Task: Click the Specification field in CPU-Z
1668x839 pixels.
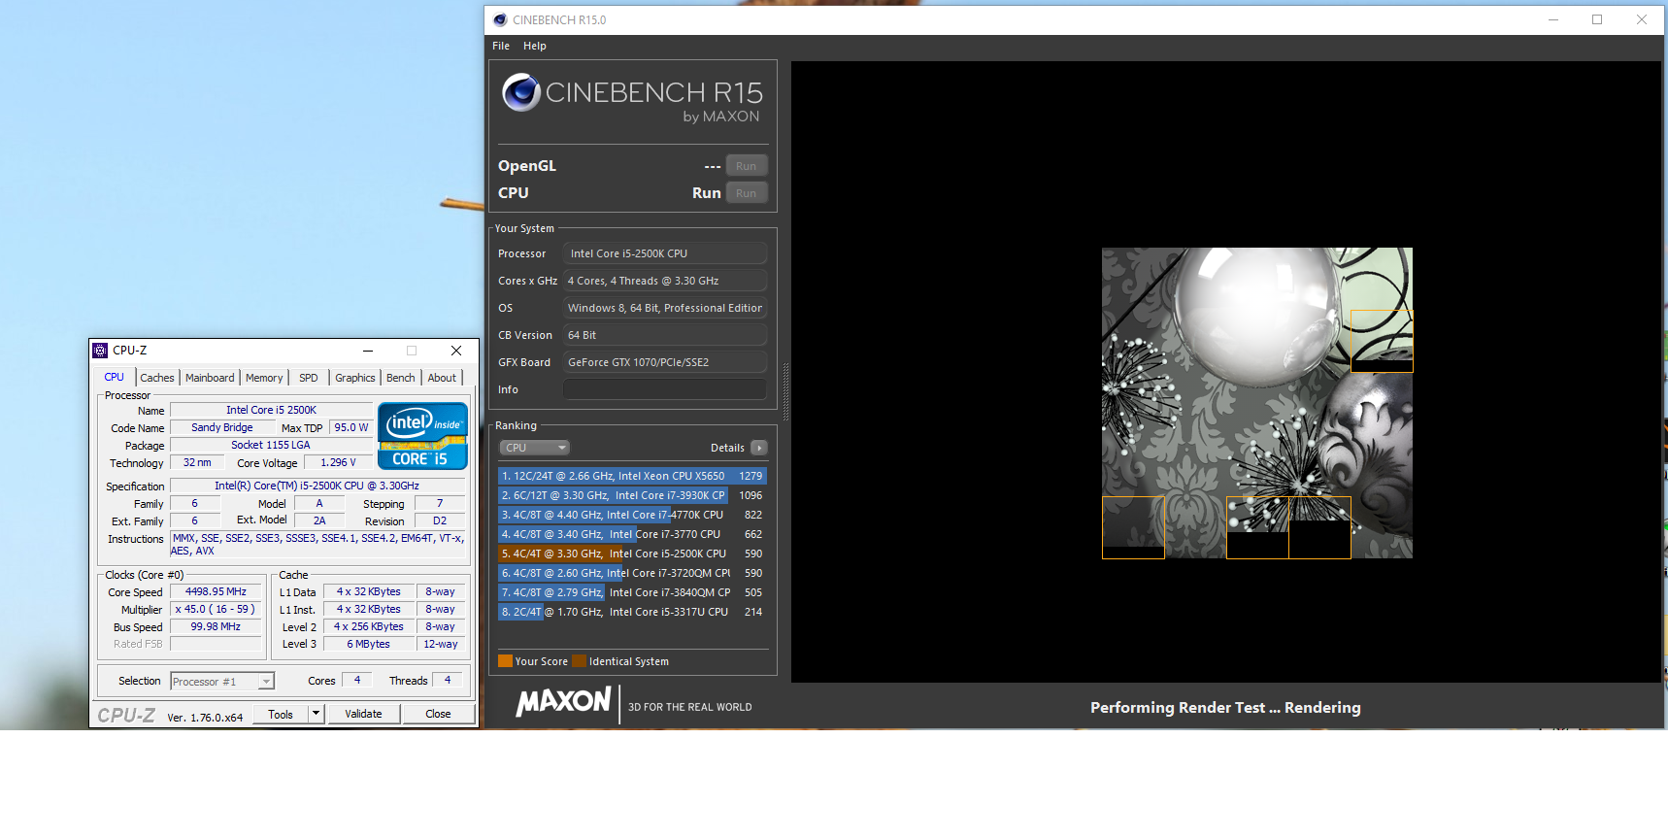Action: point(317,486)
